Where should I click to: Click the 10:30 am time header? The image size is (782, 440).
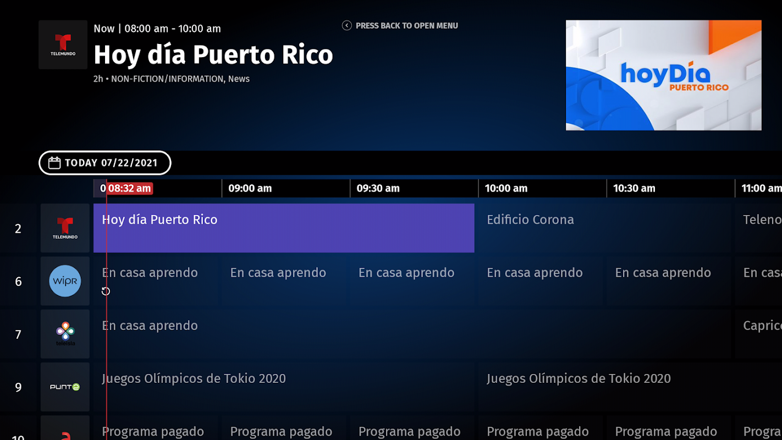click(x=635, y=188)
